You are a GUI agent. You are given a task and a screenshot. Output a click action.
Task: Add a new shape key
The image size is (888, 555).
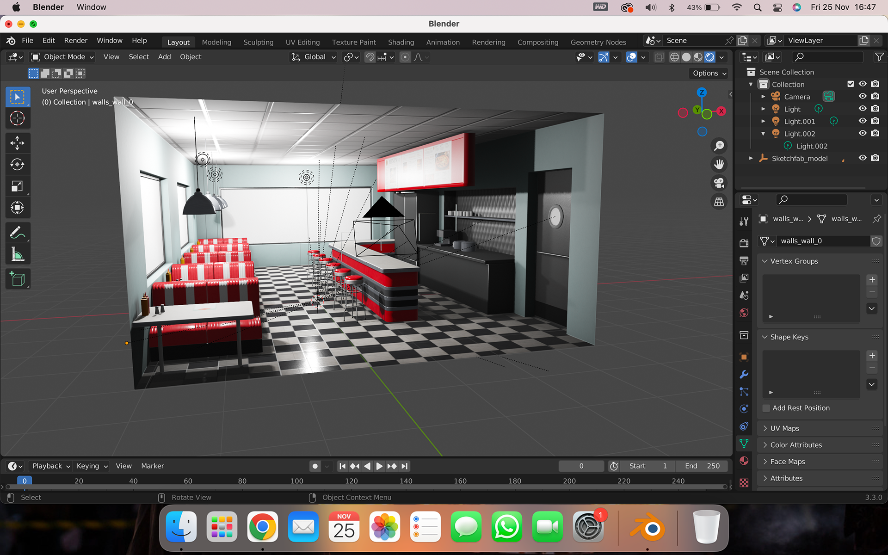872,356
